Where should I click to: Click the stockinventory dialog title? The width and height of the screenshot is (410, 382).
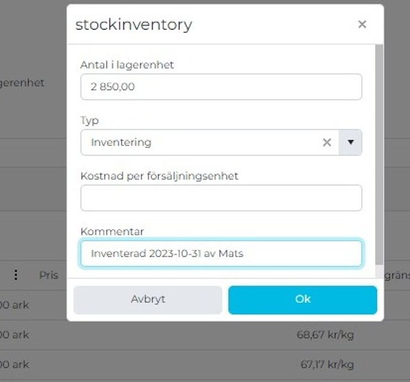tap(133, 24)
